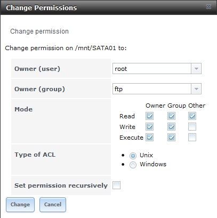Select the Windows ACL radio button
Screen dimensions: 217x218
(133, 165)
